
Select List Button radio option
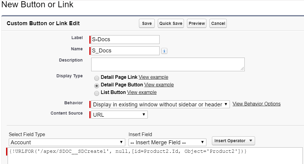[x=97, y=93]
